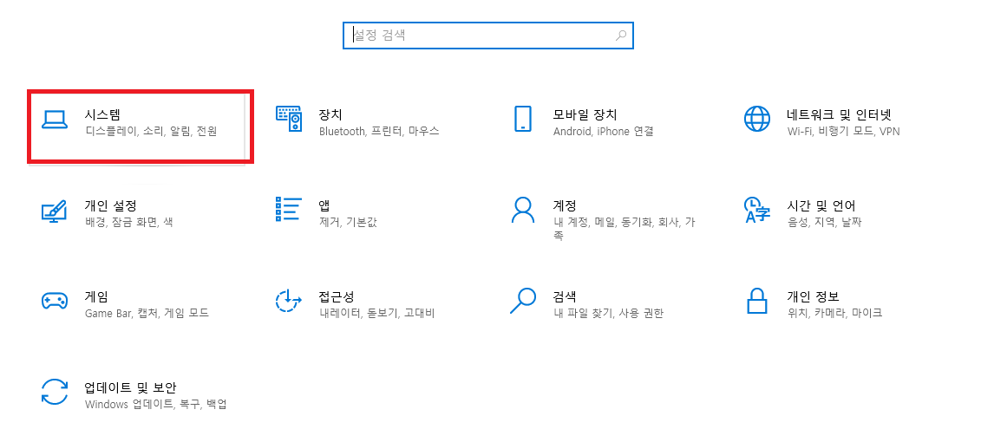The image size is (981, 442).
Task: Open 장치 via its keyboard-speaker icon
Action: click(289, 119)
